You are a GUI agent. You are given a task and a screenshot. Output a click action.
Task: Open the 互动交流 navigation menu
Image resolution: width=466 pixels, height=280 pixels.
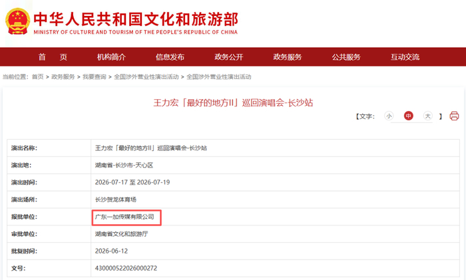[x=405, y=57]
